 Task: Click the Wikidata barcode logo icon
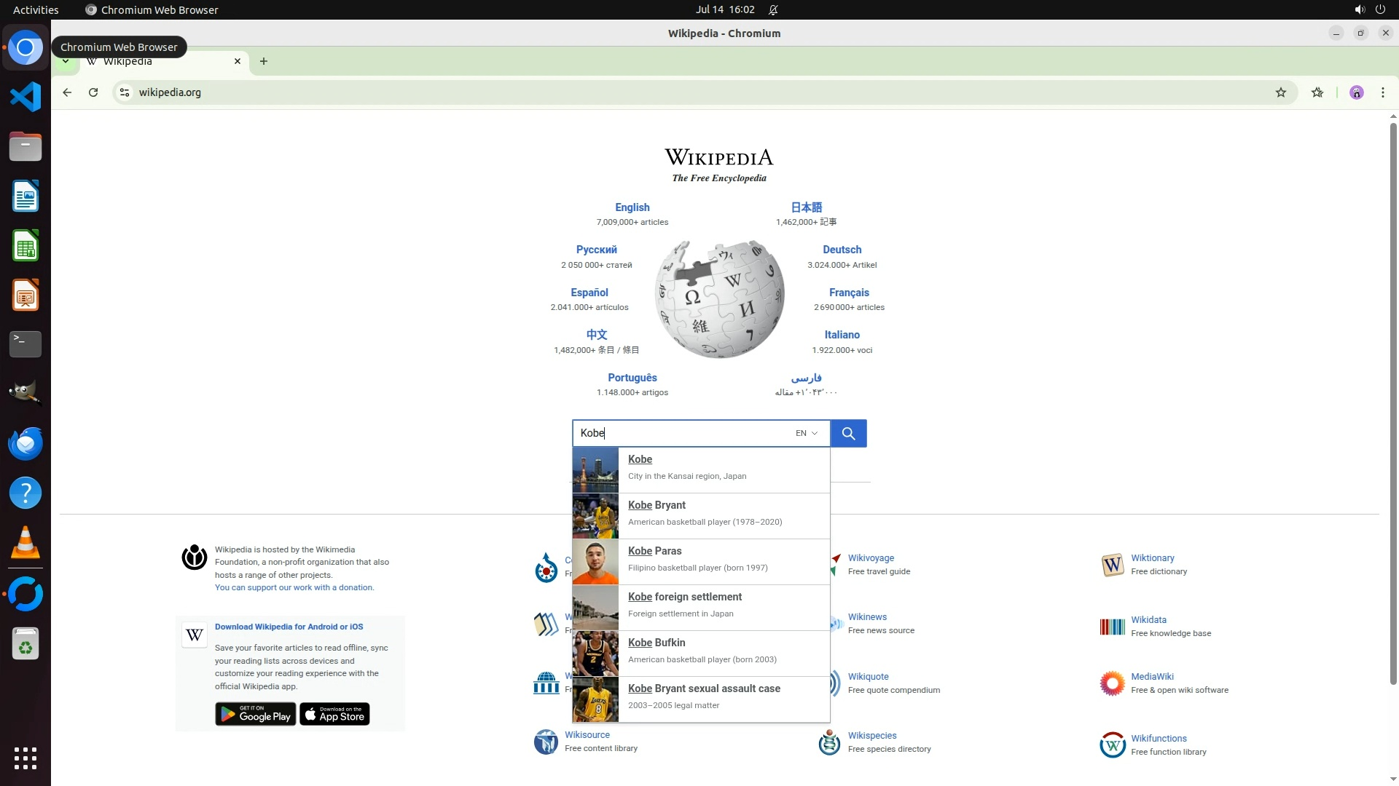1112,627
